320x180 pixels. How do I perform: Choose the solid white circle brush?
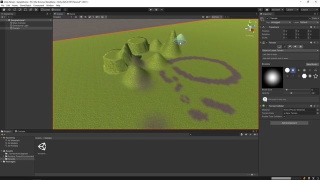click(287, 70)
